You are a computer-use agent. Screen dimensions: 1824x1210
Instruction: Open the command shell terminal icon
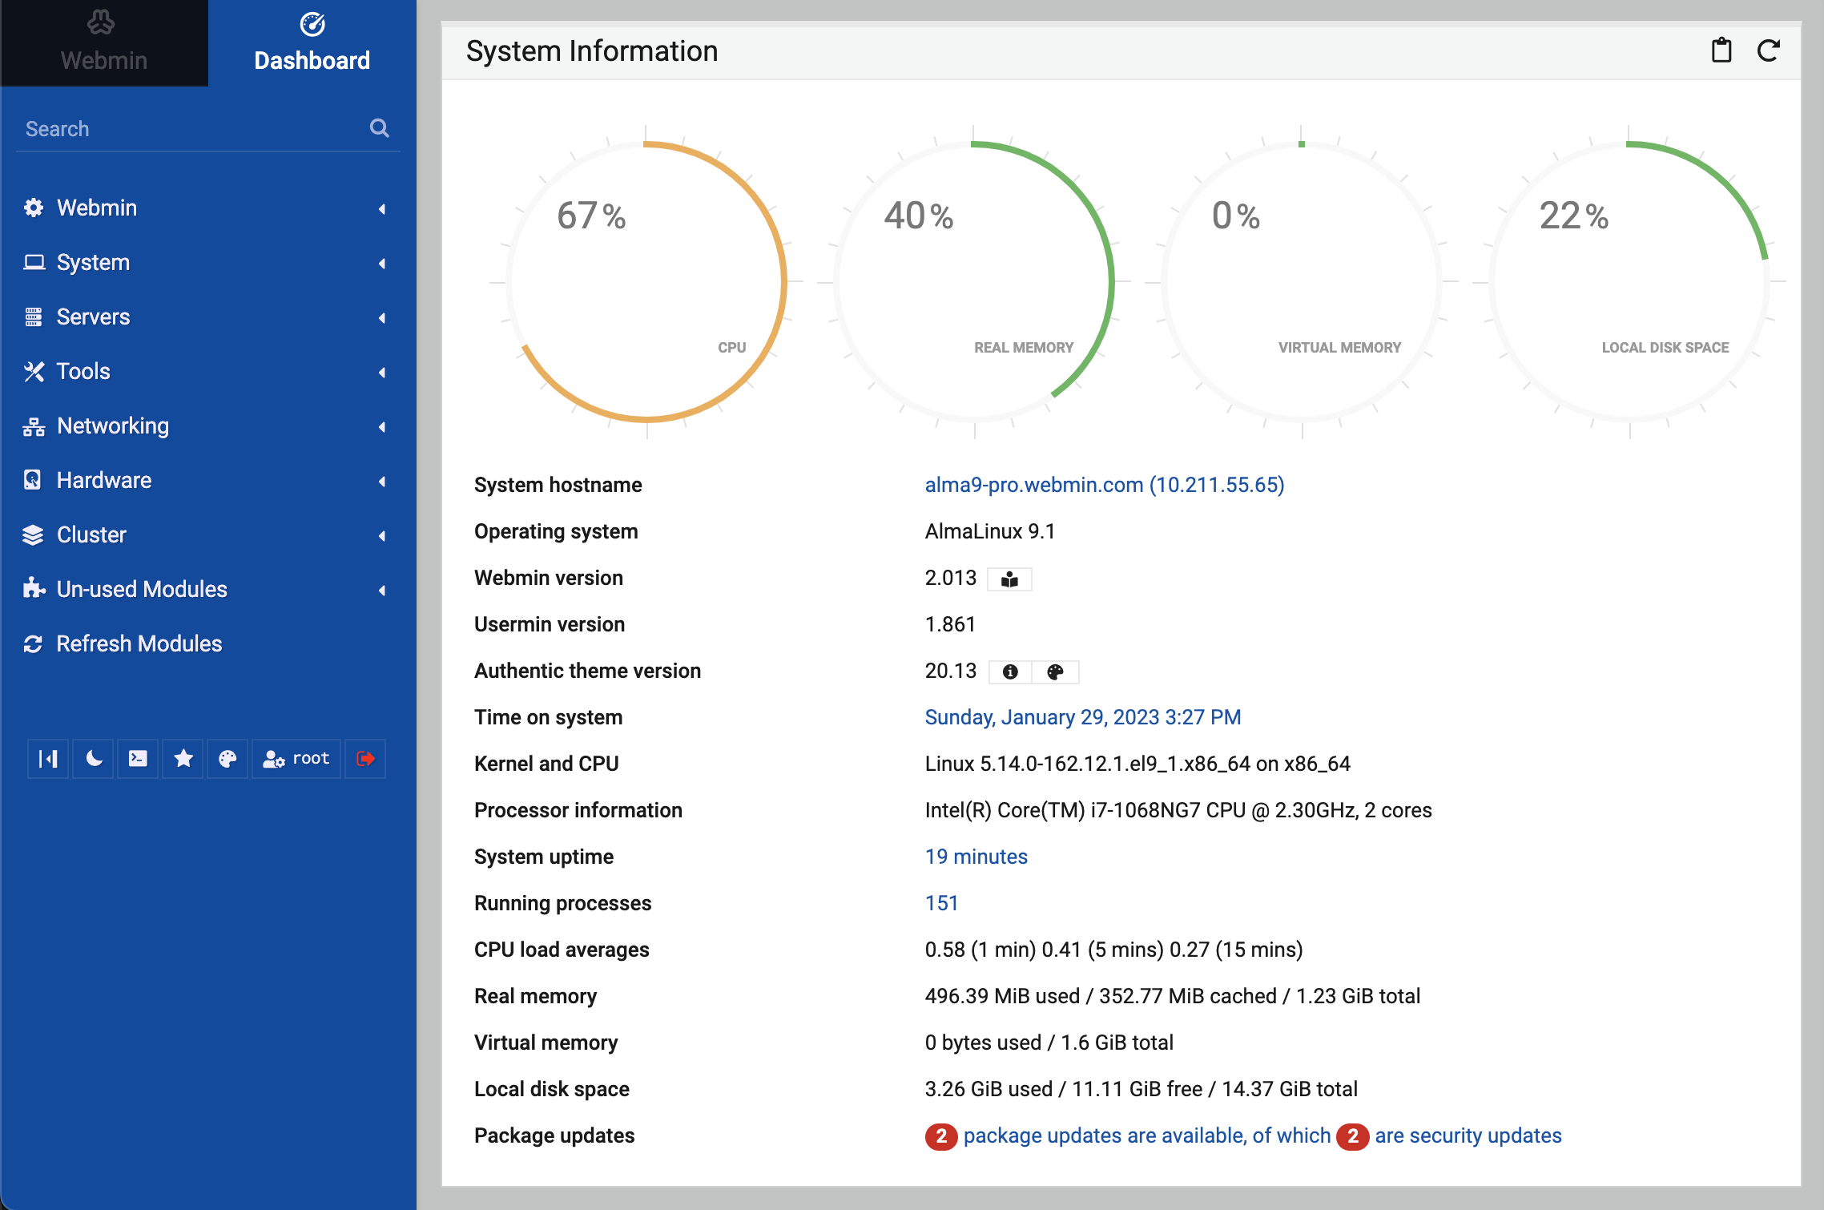pyautogui.click(x=138, y=759)
